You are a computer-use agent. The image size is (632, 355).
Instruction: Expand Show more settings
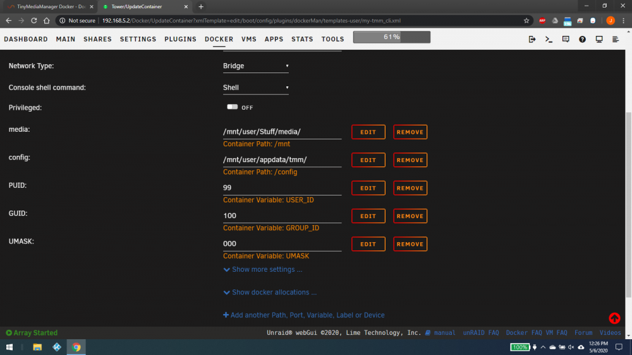click(263, 269)
